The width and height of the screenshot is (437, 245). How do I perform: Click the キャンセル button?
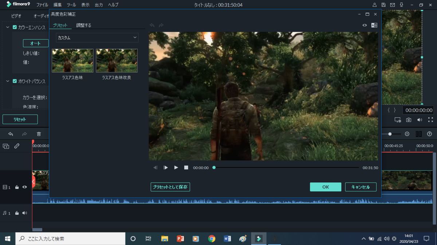tap(361, 187)
